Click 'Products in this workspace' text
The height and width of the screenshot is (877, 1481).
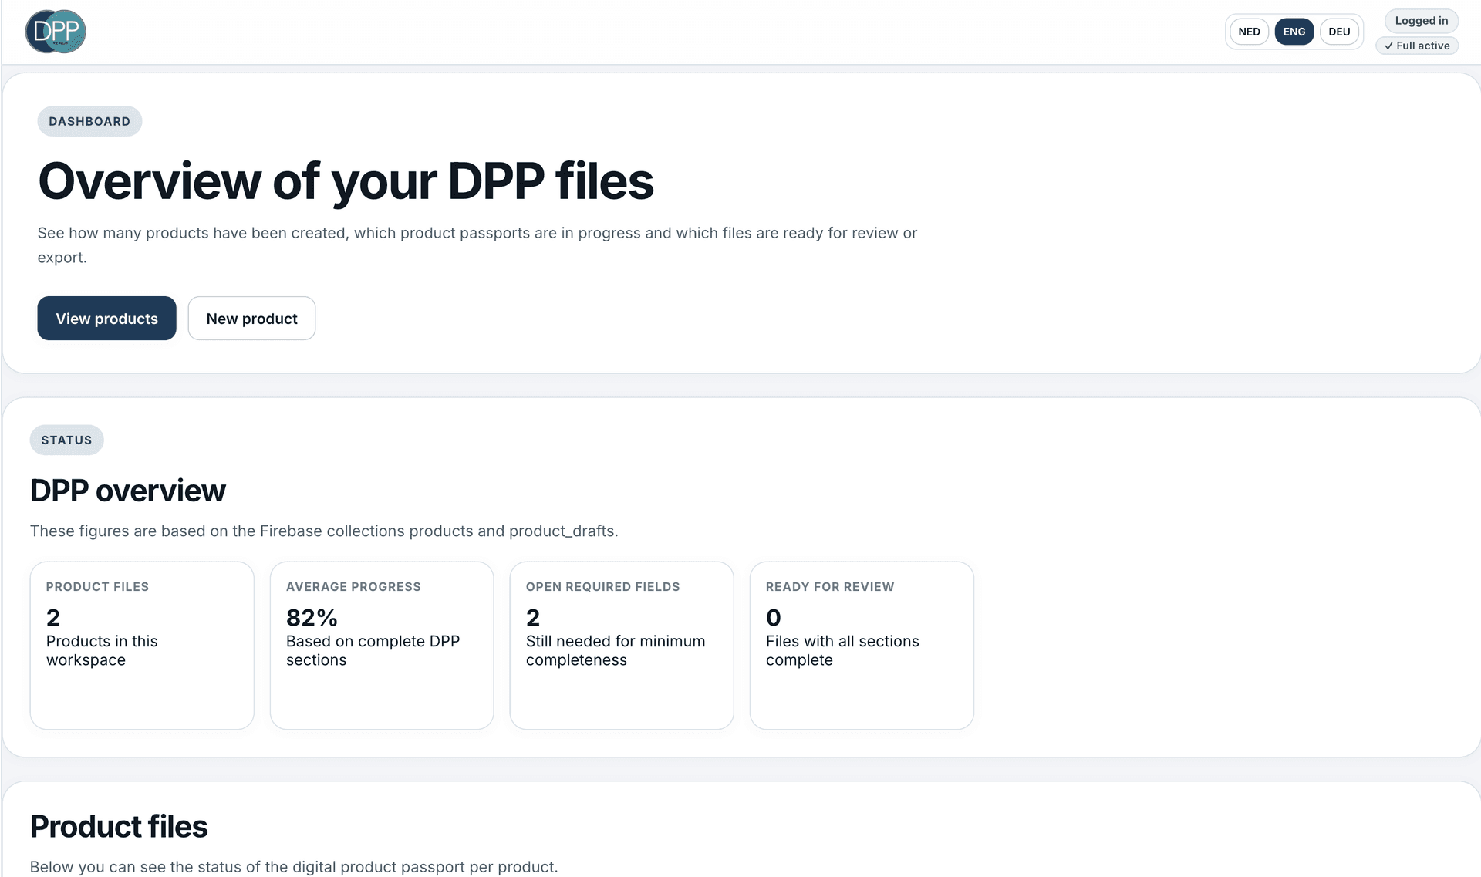coord(102,650)
